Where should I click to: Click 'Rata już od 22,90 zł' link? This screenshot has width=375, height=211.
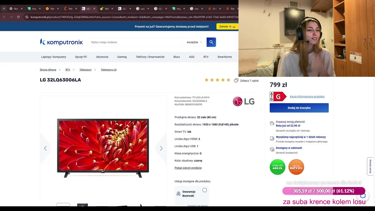(288, 126)
